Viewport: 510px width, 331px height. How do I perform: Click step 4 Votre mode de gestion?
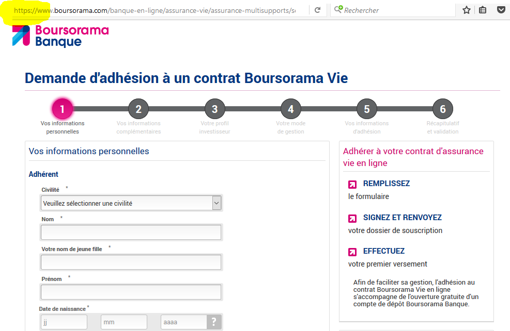click(290, 109)
